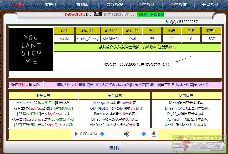The image size is (228, 154).
Task: Click the 点击这里升级战队 upgrade link
Action: coord(150,14)
